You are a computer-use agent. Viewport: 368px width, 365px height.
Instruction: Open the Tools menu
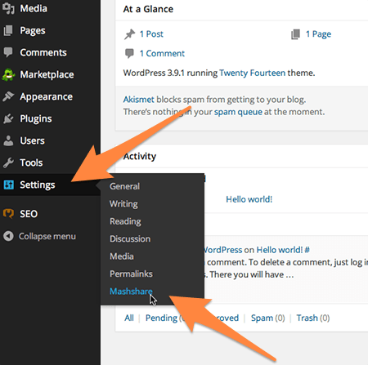click(31, 162)
